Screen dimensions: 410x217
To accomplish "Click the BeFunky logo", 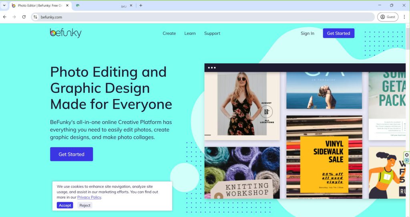I will coord(66,33).
